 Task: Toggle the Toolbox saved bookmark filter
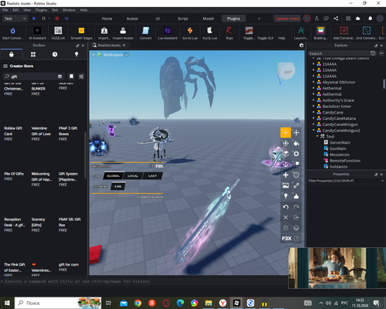71,76
